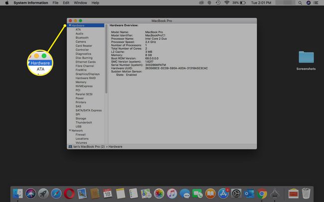This screenshot has height=202, width=324.
Task: Open Launchpad rocket icon in Dock
Action: tap(43, 194)
